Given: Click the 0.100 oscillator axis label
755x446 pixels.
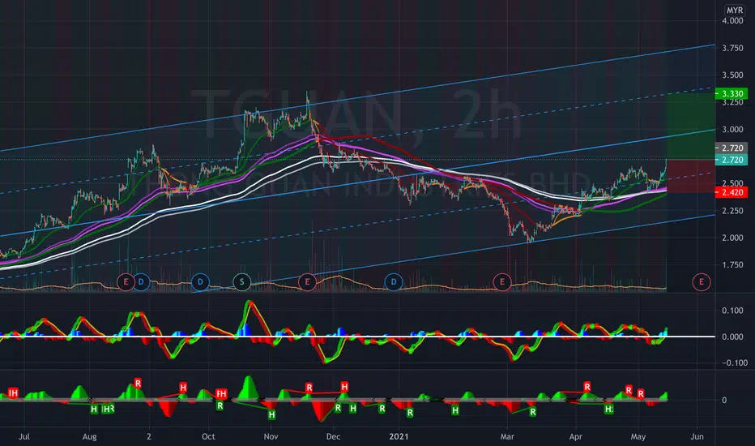Looking at the screenshot, I should pos(732,311).
